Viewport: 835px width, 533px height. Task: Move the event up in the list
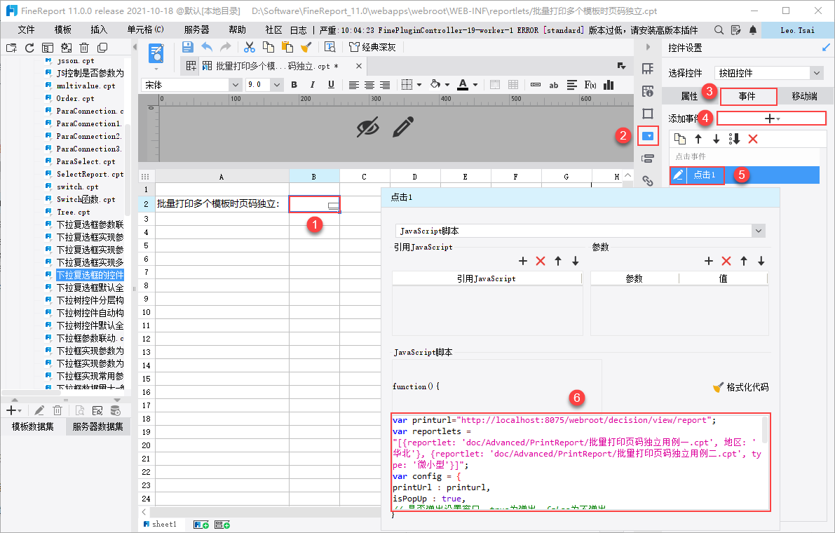tap(698, 139)
